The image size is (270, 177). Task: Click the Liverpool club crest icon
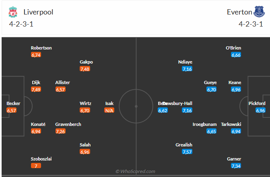[13, 12]
